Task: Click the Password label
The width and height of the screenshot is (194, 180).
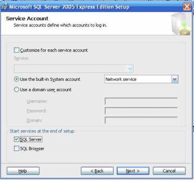Action: [x=37, y=111]
